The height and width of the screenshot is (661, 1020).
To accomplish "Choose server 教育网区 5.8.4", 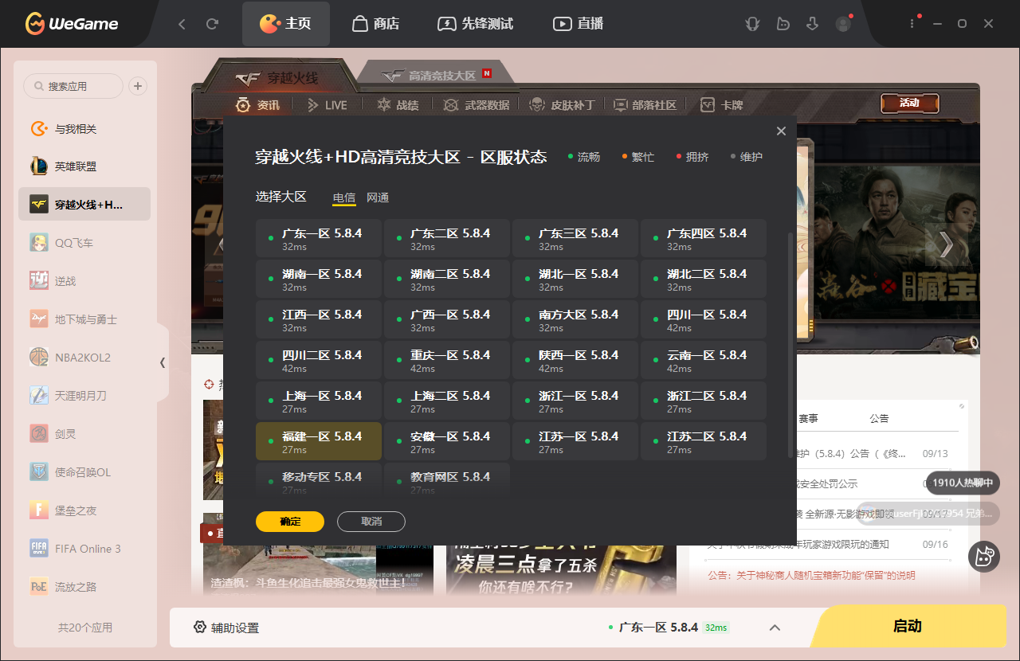I will (447, 480).
